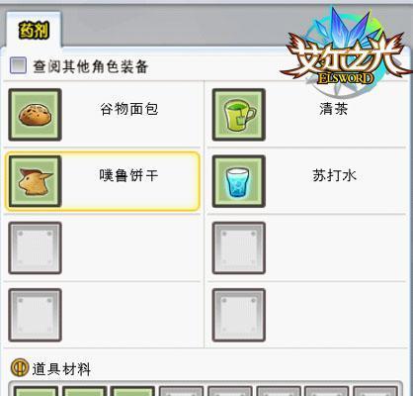Select the grain bread item icon

click(x=35, y=115)
